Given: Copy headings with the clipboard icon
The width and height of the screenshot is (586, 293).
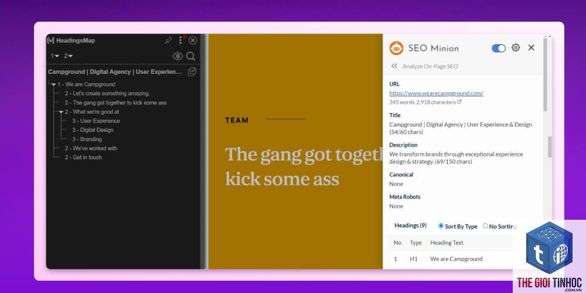Looking at the screenshot, I should pos(192,71).
